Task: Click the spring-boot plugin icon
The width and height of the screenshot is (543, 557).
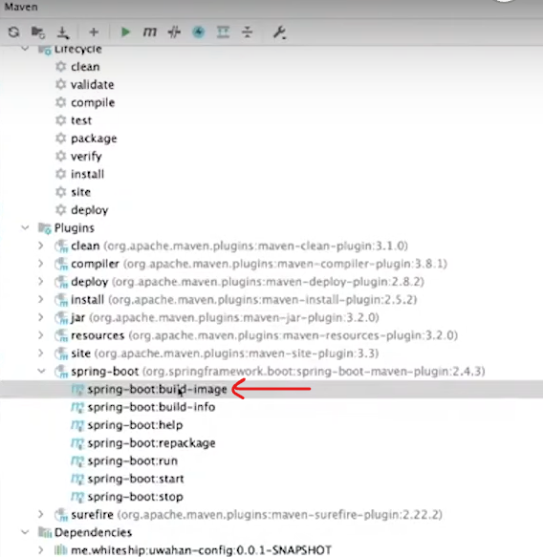Action: [x=61, y=372]
